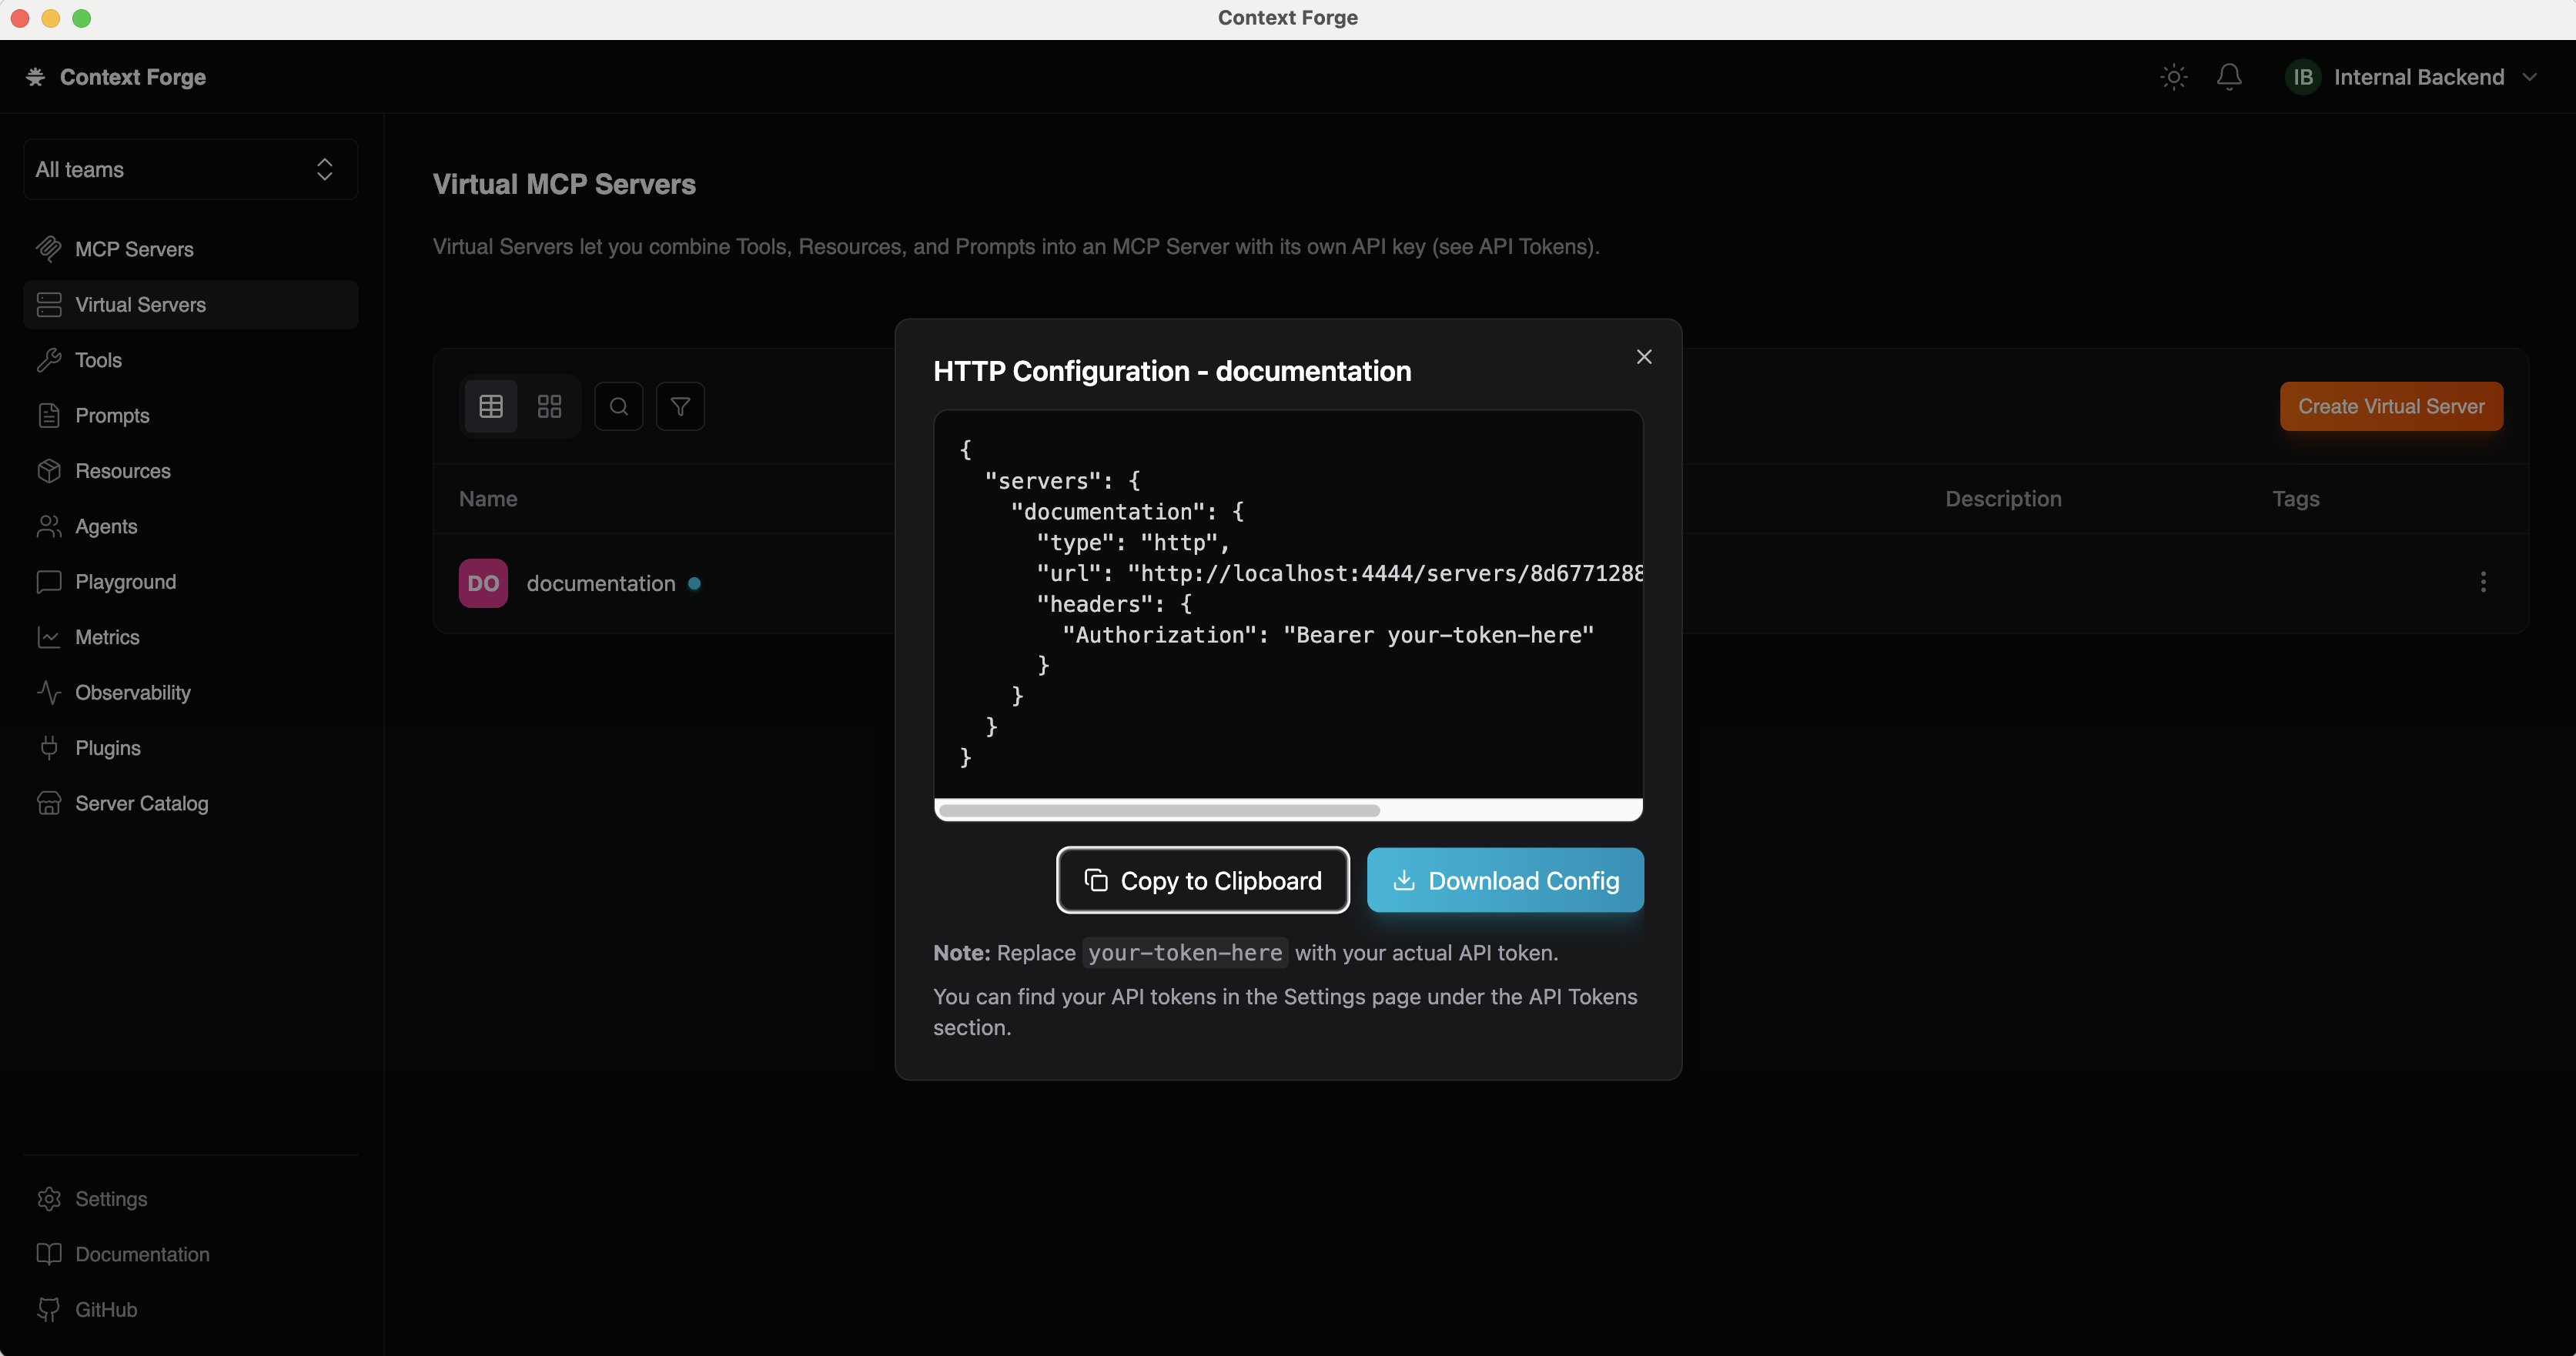Click the DO documentation avatar badge

[x=483, y=583]
